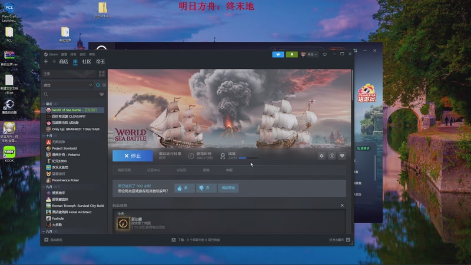Collapse the 十月 section
This screenshot has height=265, width=471.
pos(44,136)
